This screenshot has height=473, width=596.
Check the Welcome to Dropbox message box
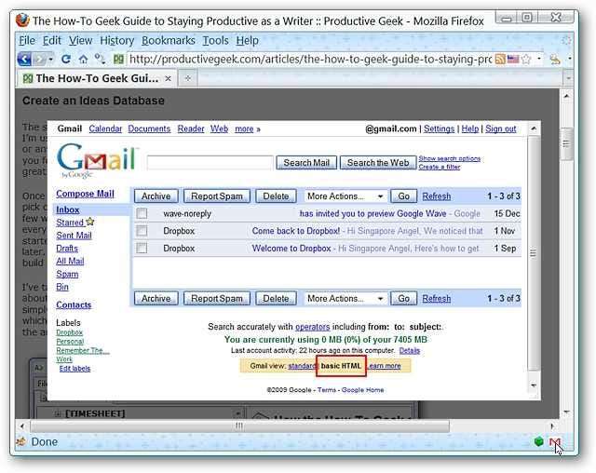142,249
